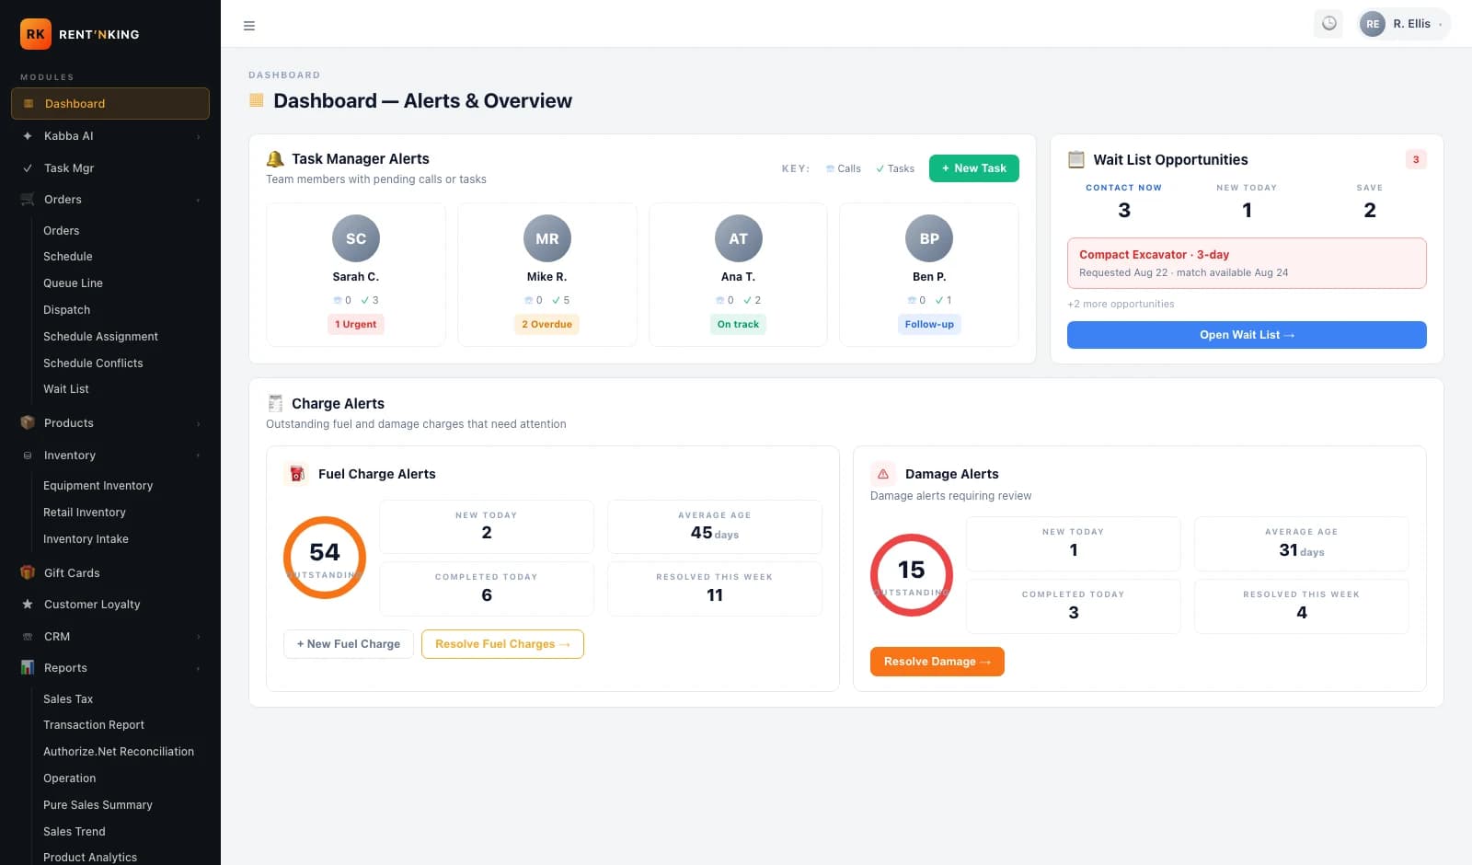
Task: Click the 1 Urgent badge for Sarah C.
Action: pyautogui.click(x=356, y=324)
